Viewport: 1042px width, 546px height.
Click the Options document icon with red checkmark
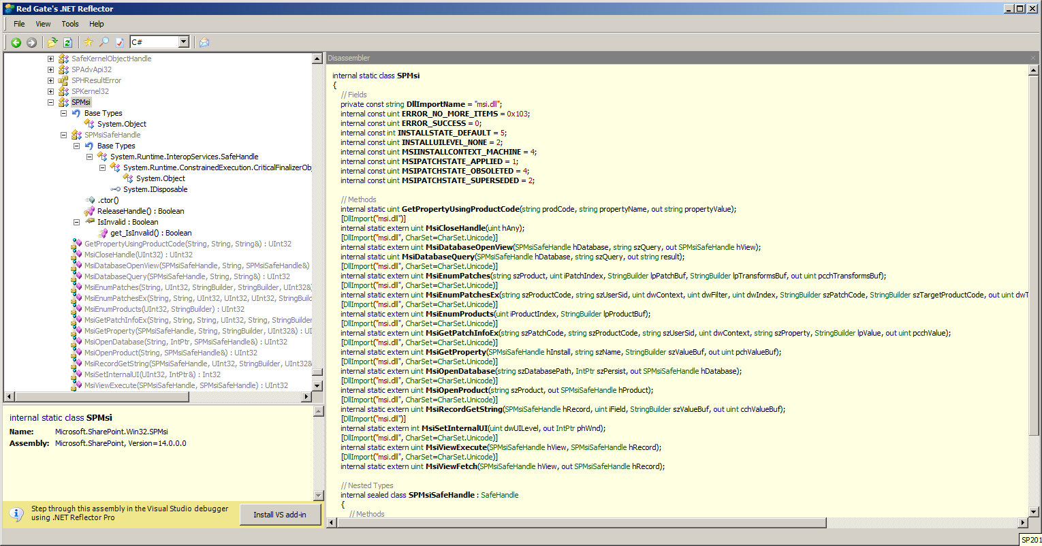tap(120, 42)
